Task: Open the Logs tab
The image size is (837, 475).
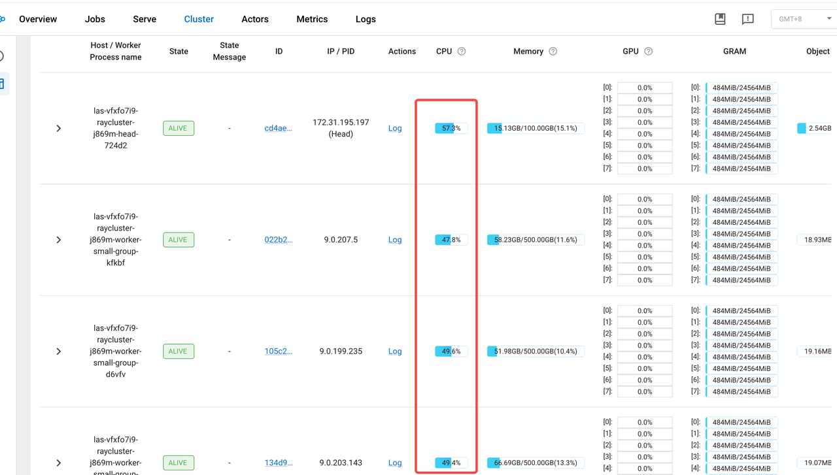Action: tap(366, 19)
